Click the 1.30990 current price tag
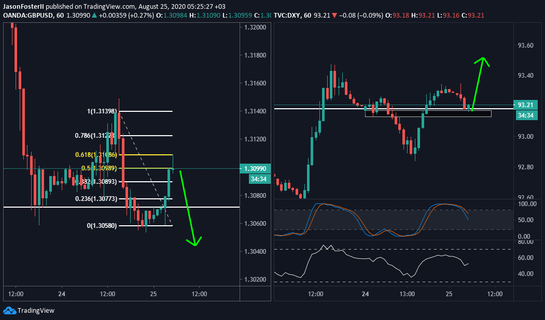 [255, 168]
